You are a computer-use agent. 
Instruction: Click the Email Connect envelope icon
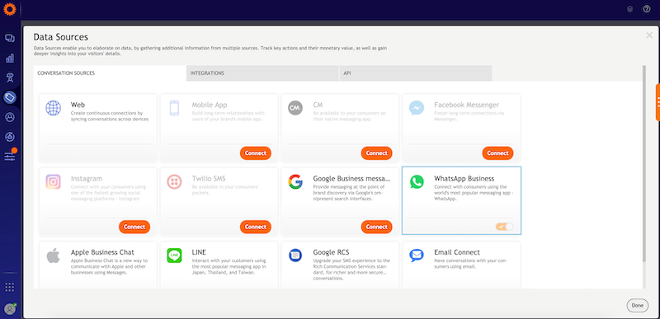417,255
